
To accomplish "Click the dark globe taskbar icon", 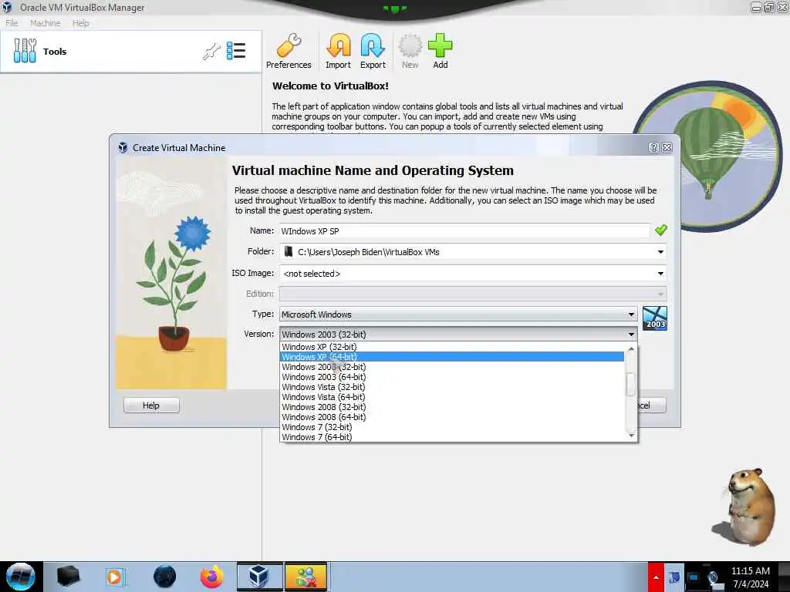I will tap(165, 577).
